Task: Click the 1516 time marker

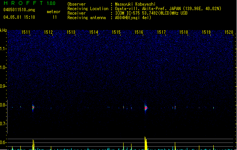Action: pyautogui.click(x=139, y=32)
